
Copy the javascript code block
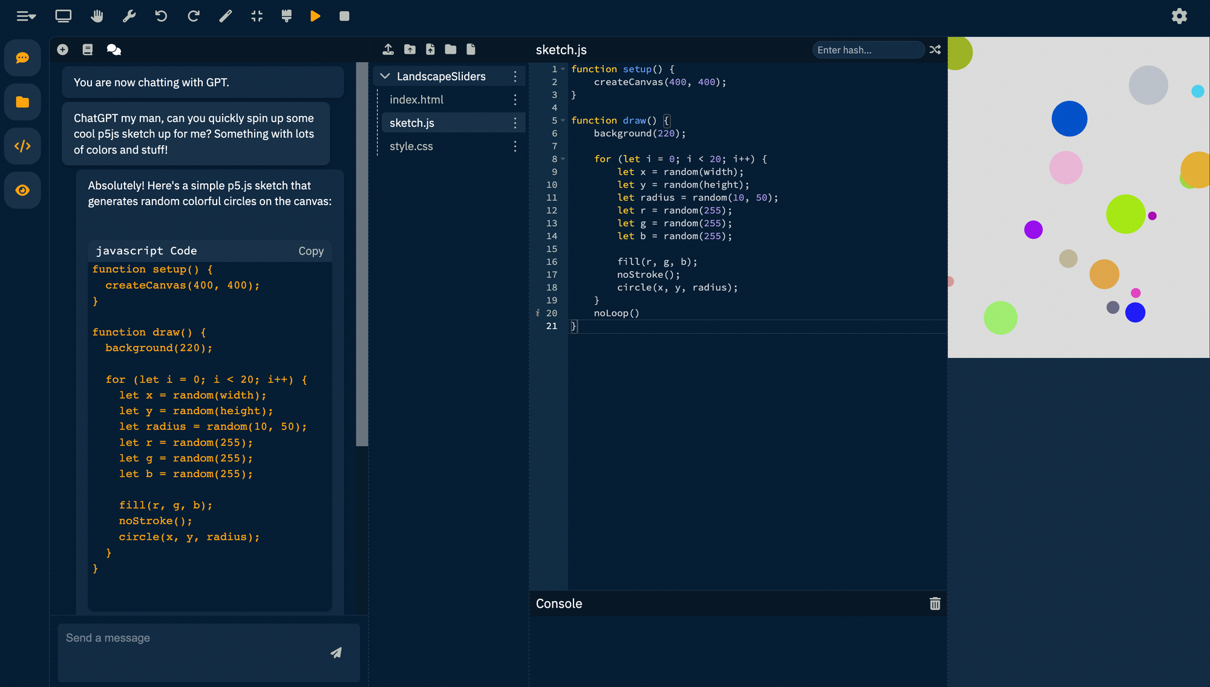tap(310, 251)
